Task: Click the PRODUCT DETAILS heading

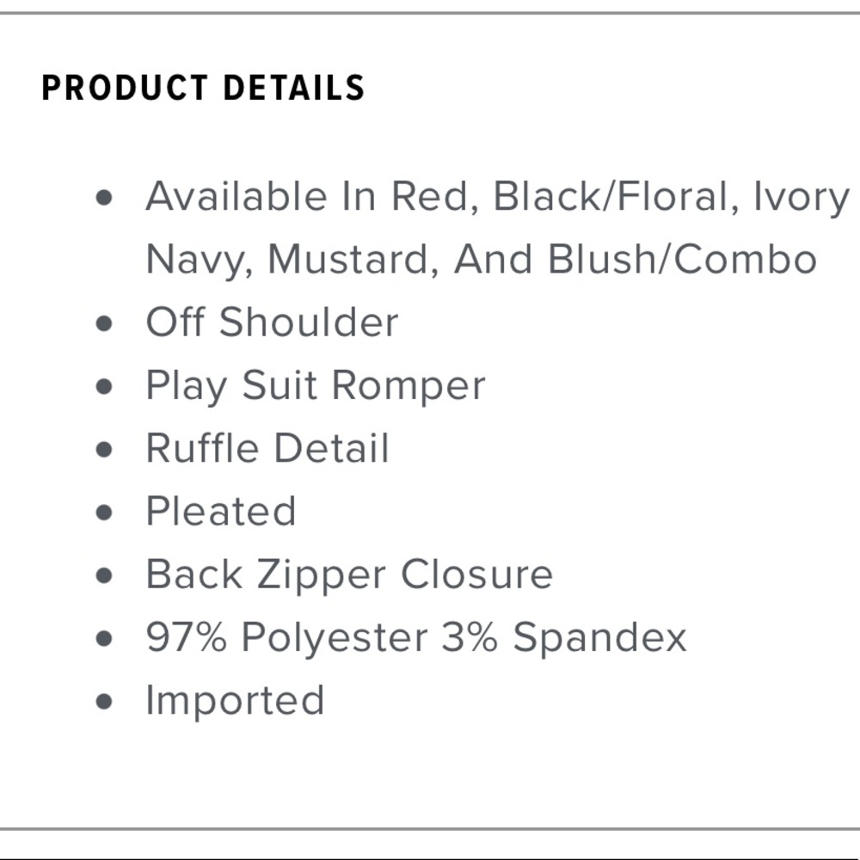Action: (x=203, y=87)
